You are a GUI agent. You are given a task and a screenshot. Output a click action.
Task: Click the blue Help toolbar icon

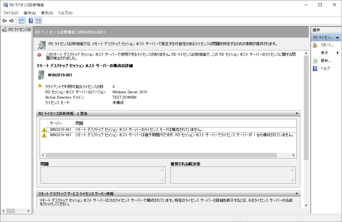[31, 21]
